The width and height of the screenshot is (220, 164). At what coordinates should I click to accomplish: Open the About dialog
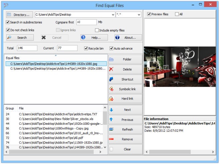(128, 38)
